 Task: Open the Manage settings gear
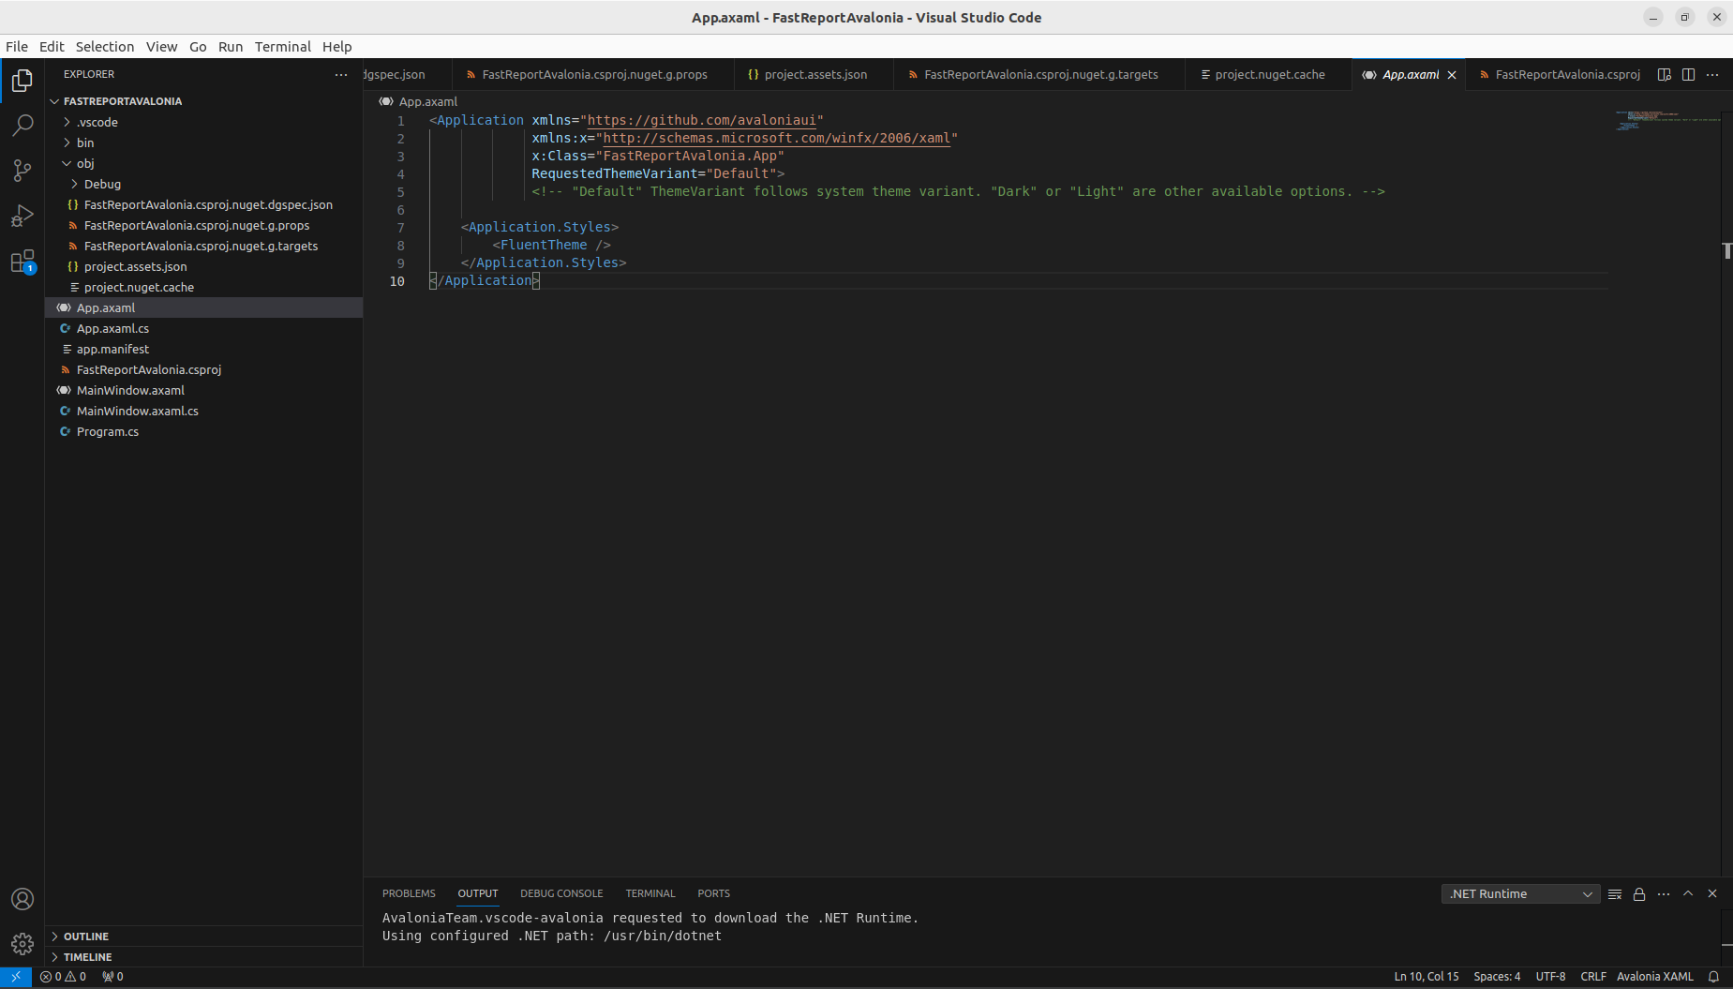click(x=22, y=944)
